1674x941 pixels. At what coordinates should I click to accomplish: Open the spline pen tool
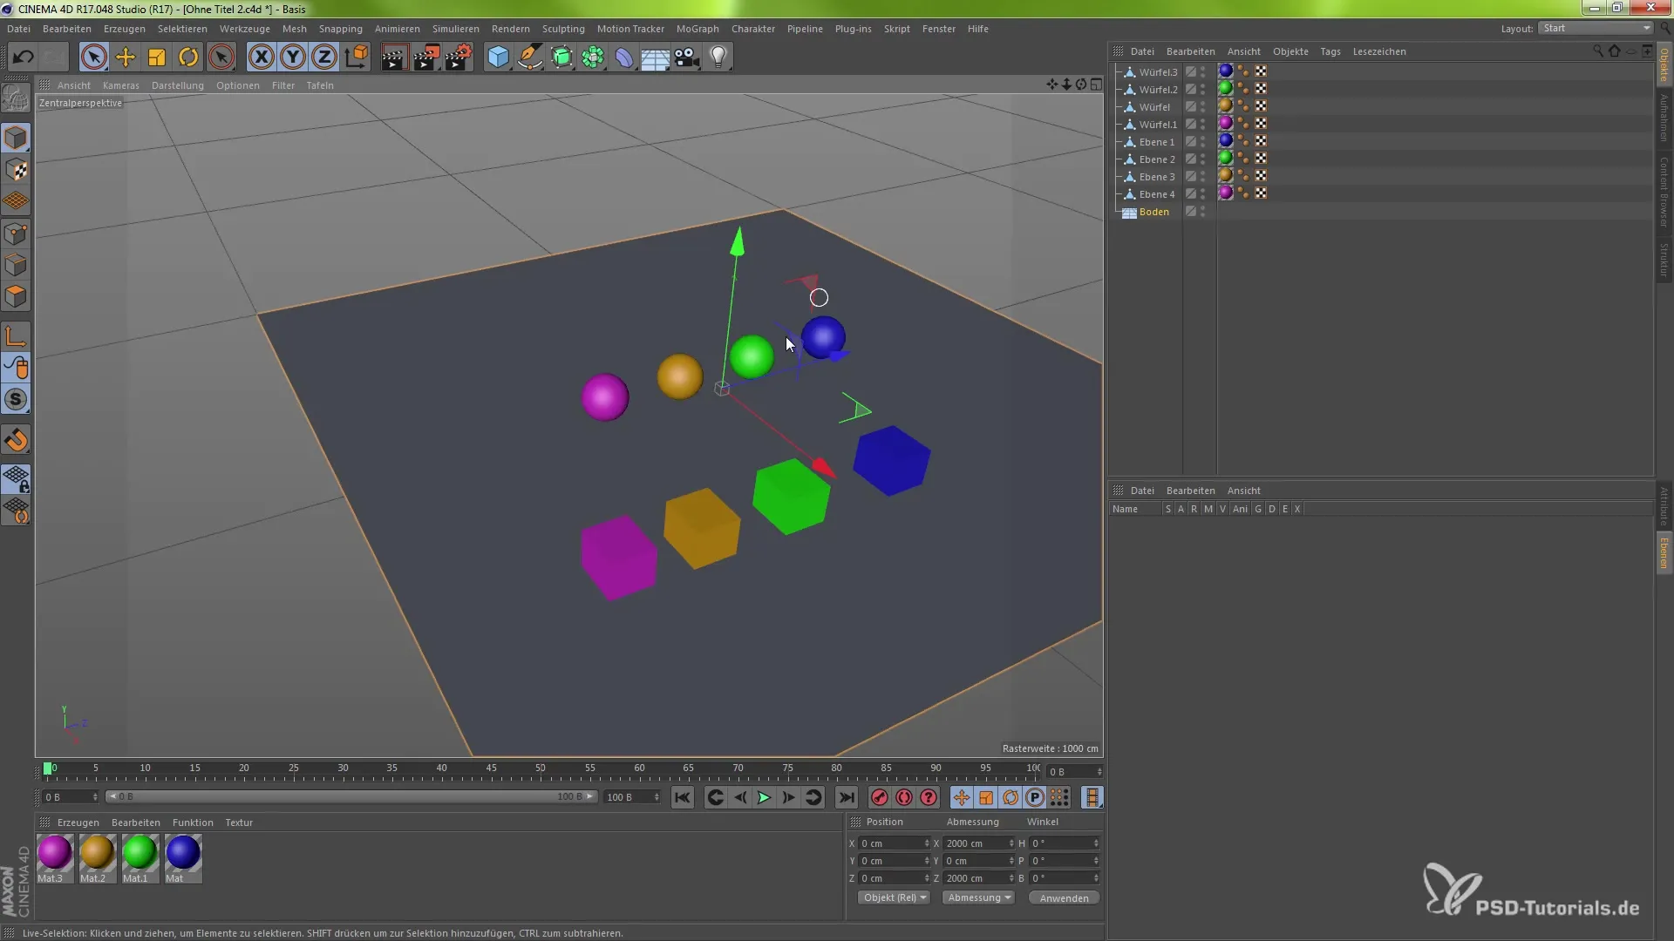click(529, 58)
